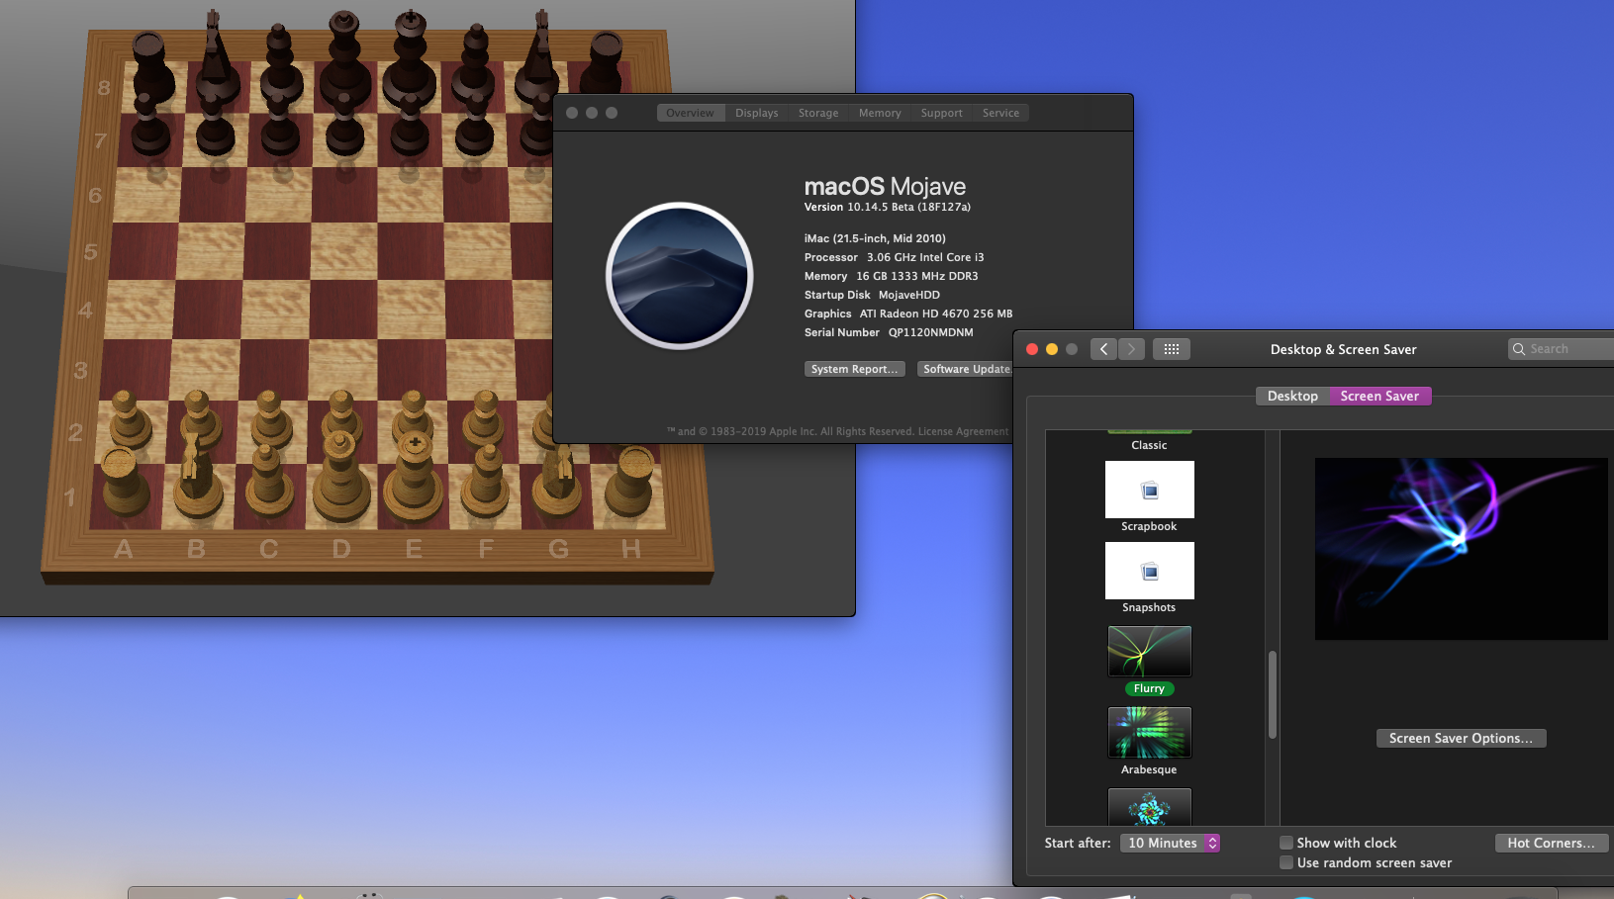The image size is (1614, 899).
Task: Choose the black pawn on E7
Action: (410, 125)
